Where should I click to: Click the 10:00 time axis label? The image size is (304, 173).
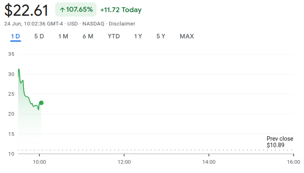click(x=39, y=162)
